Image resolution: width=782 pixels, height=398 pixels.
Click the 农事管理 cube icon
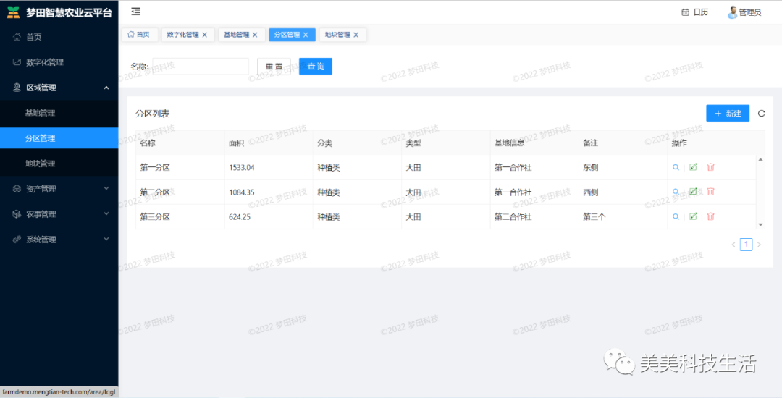17,214
